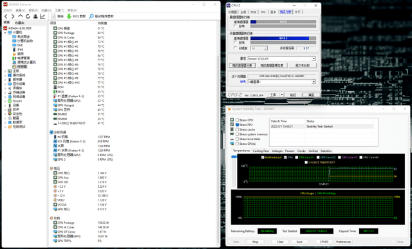Enable the Stress GPU(s) checkbox

(238, 143)
